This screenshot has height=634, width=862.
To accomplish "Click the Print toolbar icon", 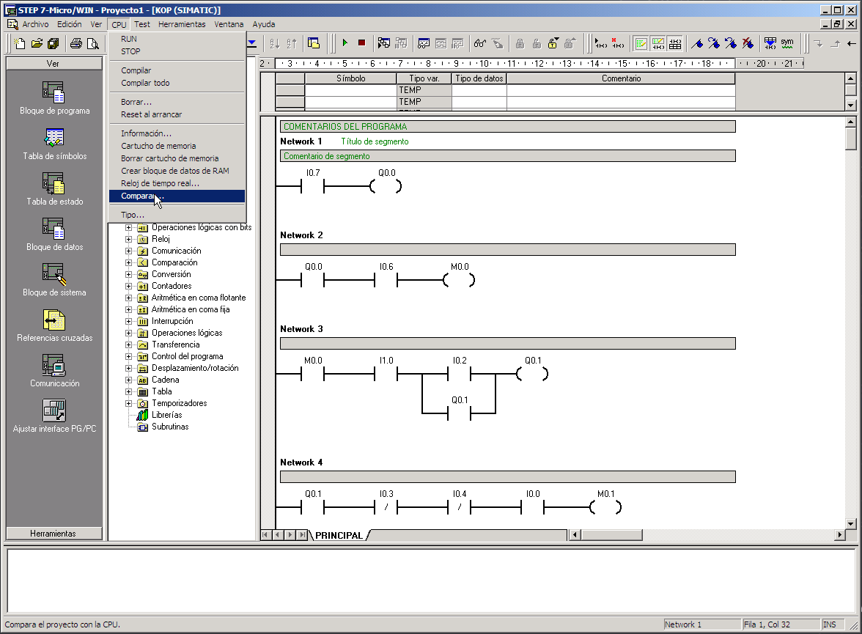I will (x=76, y=43).
